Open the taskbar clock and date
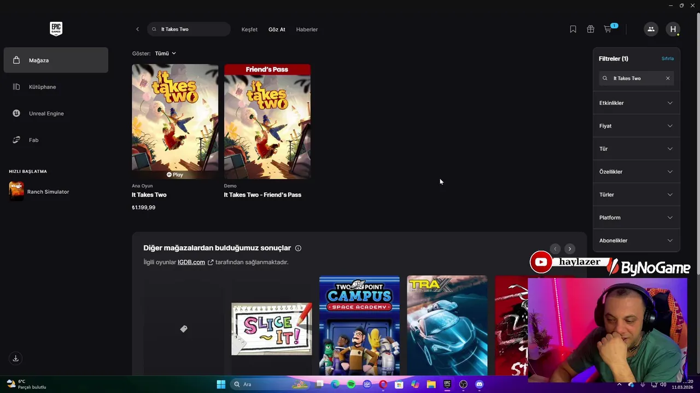This screenshot has height=393, width=700. [682, 384]
